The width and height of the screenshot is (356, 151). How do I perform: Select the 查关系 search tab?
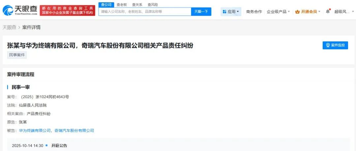click(137, 5)
